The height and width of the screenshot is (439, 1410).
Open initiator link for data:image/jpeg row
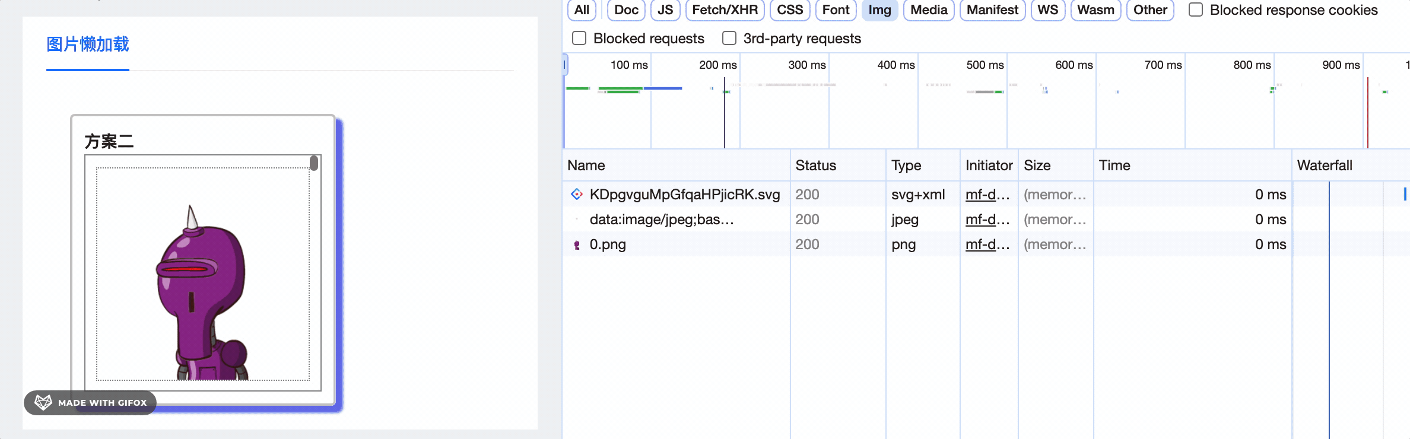tap(987, 220)
